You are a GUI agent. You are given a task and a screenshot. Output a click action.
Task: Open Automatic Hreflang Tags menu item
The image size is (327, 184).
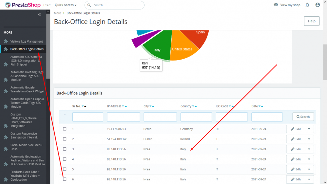tap(27, 76)
